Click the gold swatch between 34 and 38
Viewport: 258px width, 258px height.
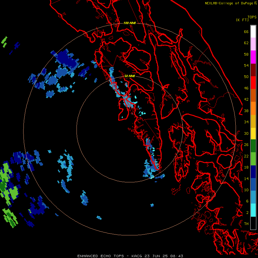(253, 121)
